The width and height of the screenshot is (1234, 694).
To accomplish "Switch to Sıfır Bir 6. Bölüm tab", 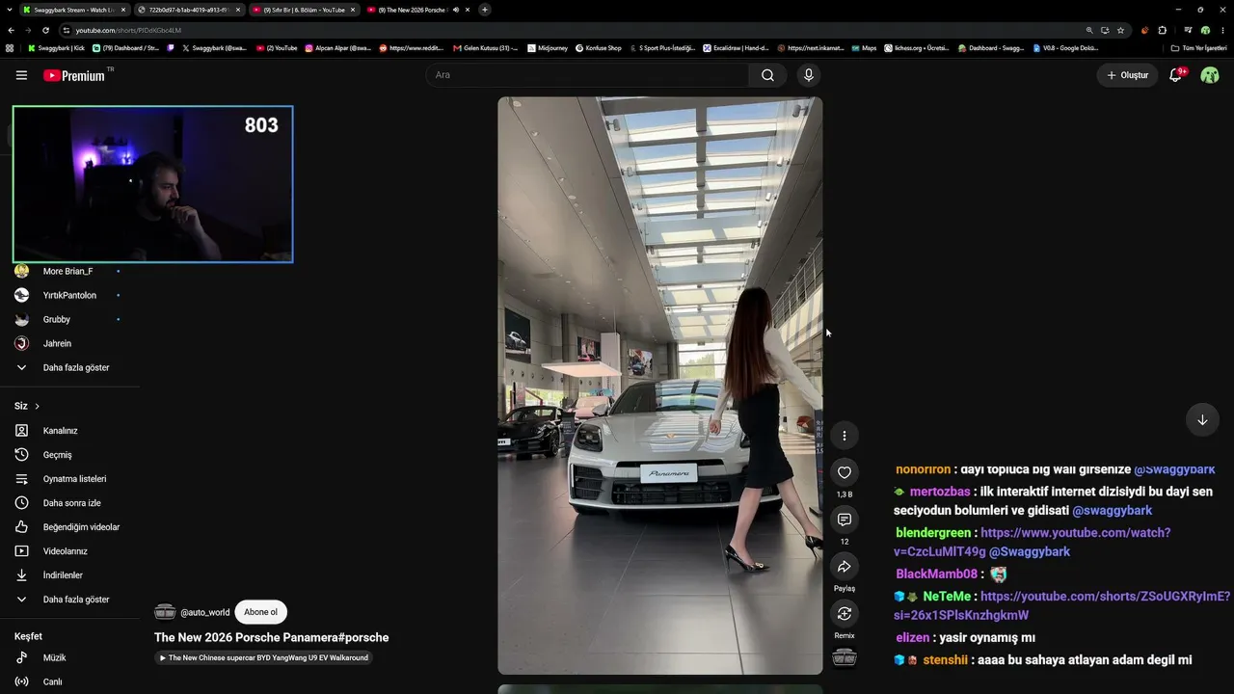I will click(304, 10).
